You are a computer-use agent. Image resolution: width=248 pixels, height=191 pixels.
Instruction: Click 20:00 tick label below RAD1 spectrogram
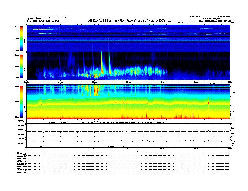coord(196,82)
